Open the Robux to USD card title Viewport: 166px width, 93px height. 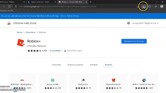(x=53, y=84)
